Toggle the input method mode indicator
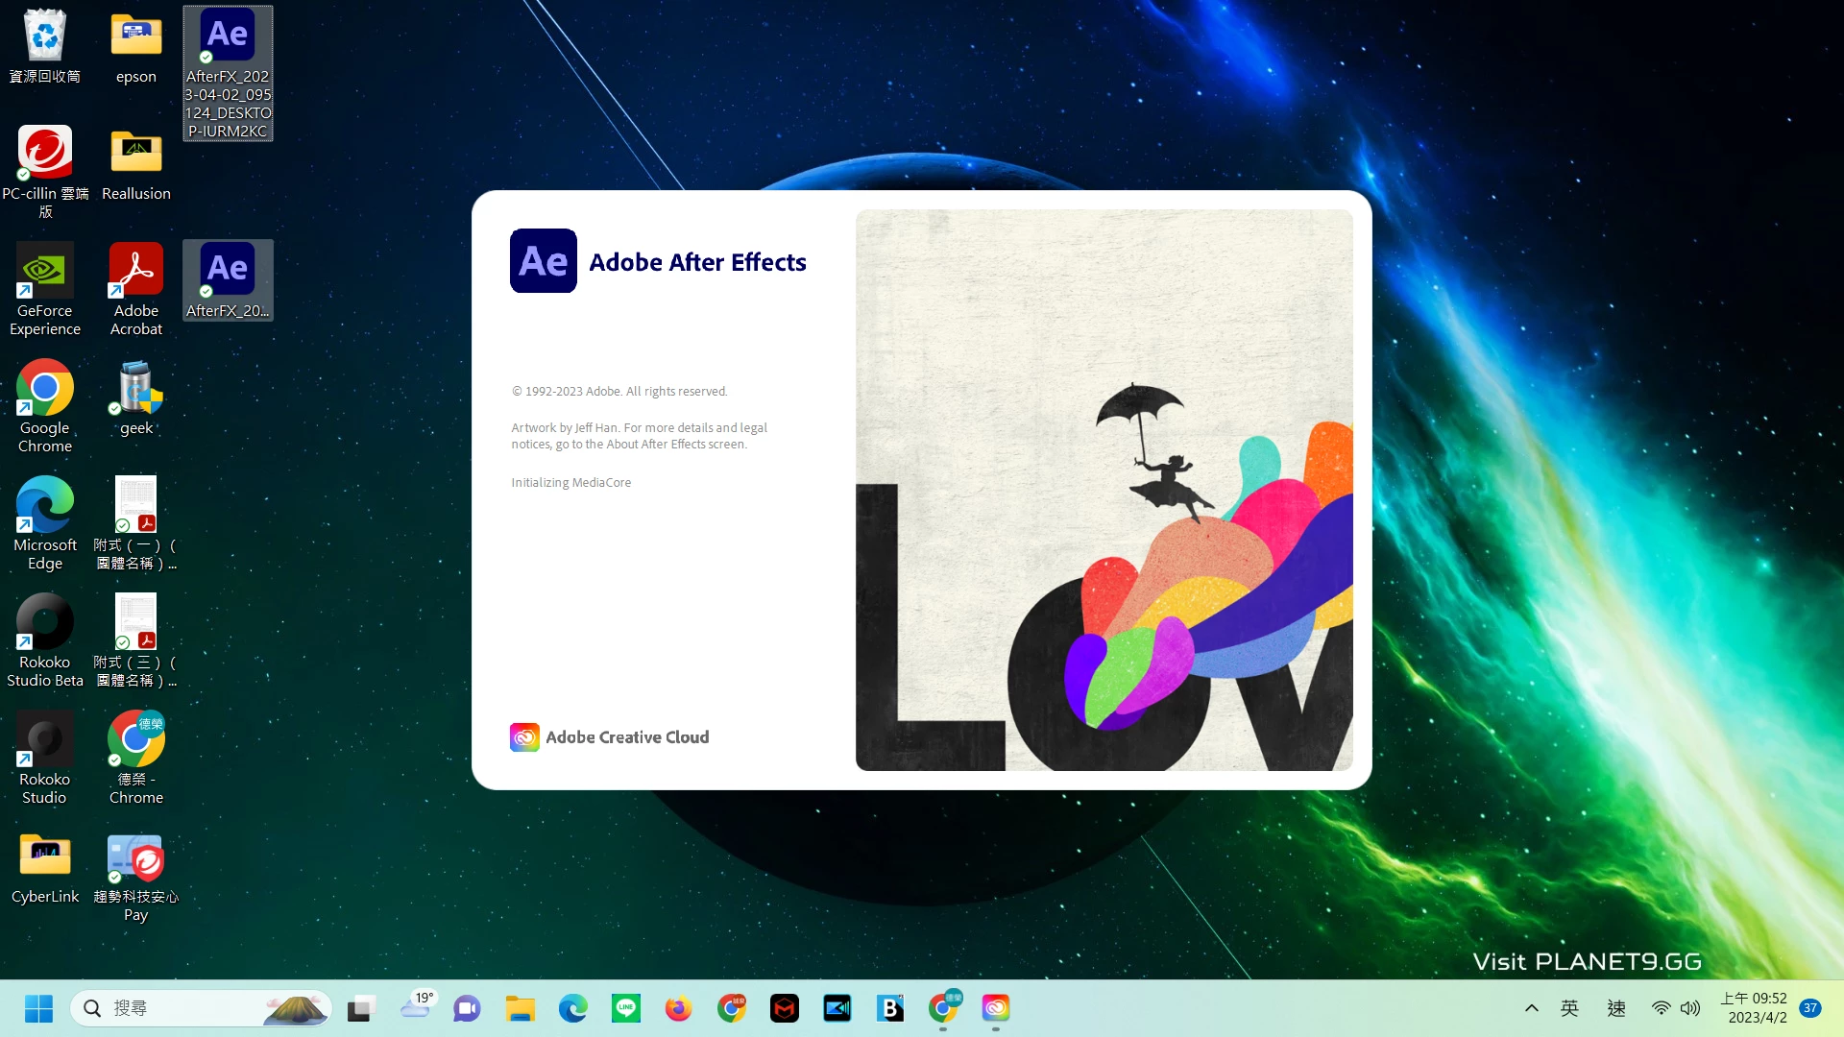Viewport: 1844px width, 1037px height. pos(1616,1008)
